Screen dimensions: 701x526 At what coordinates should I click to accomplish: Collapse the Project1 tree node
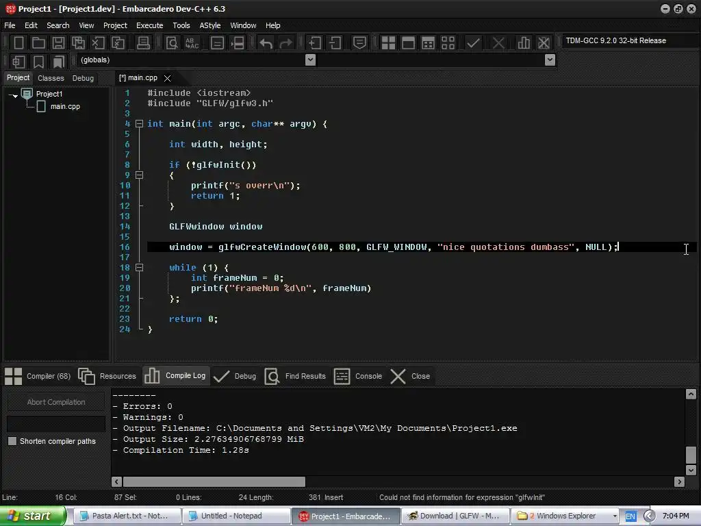click(x=15, y=95)
